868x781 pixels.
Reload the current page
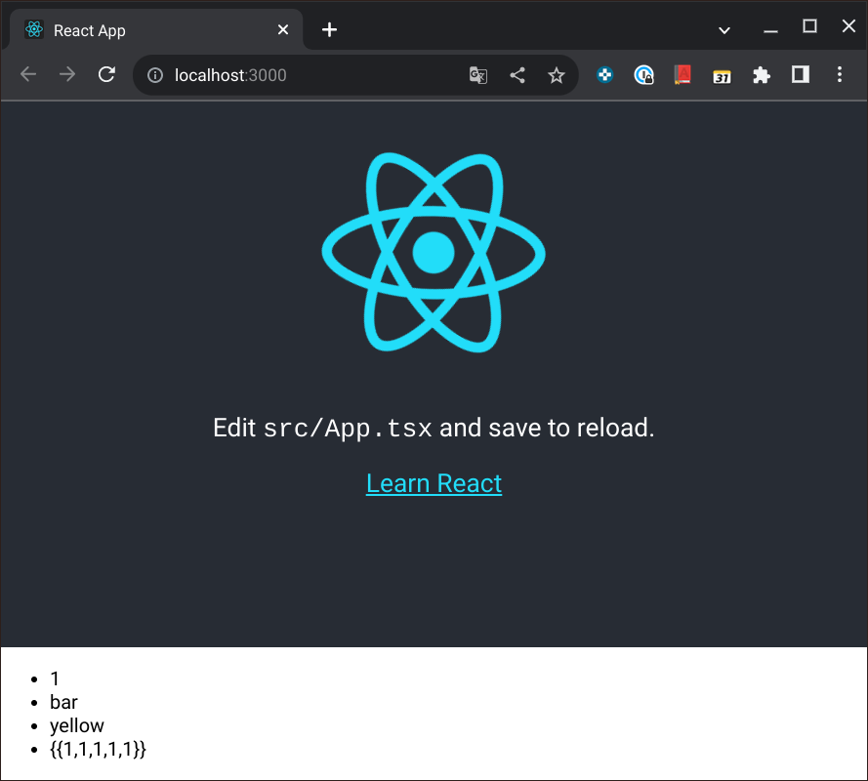pos(107,75)
